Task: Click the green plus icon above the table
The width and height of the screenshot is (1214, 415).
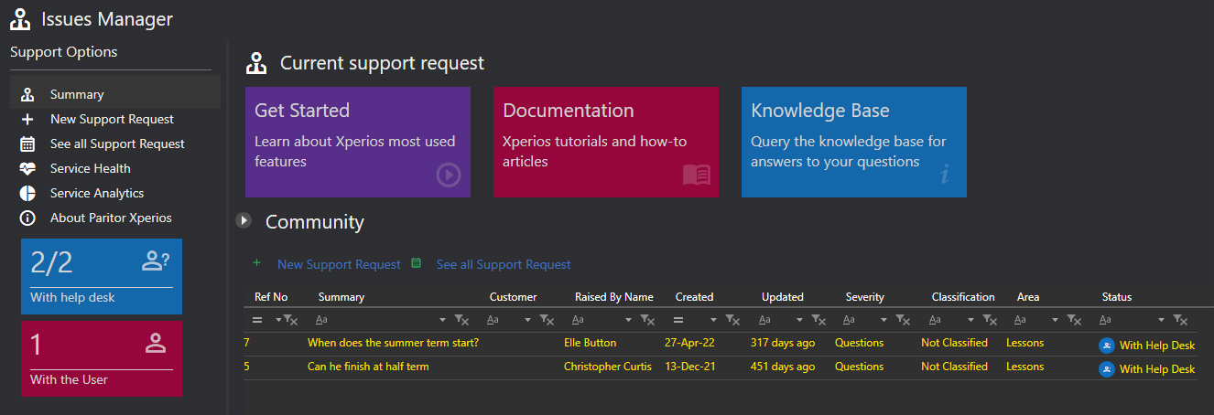Action: click(257, 263)
